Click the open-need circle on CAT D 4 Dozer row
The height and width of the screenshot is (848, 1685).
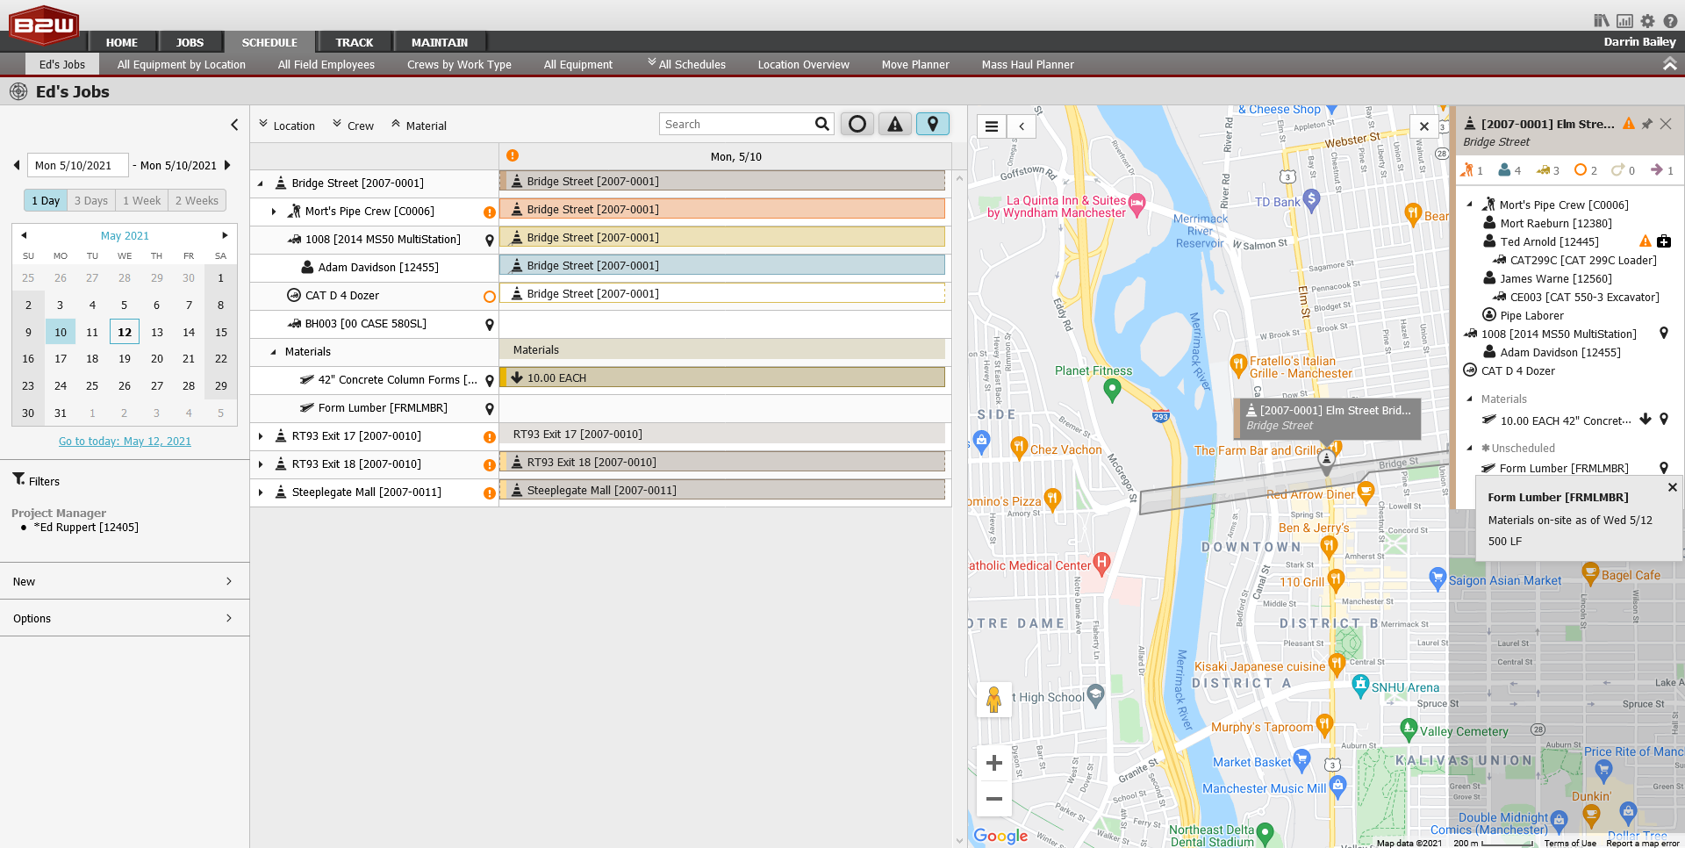click(x=490, y=297)
